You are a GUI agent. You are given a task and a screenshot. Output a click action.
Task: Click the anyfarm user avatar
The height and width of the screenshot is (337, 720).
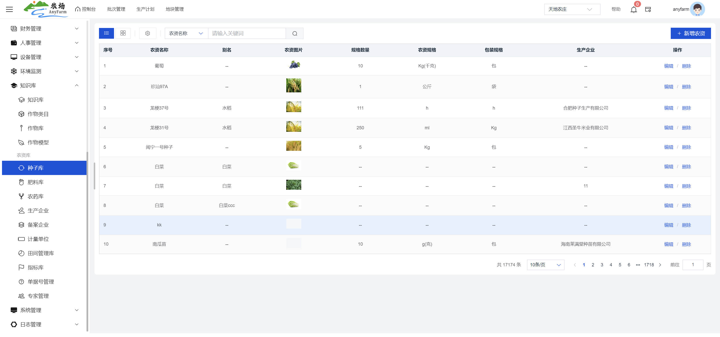(697, 9)
